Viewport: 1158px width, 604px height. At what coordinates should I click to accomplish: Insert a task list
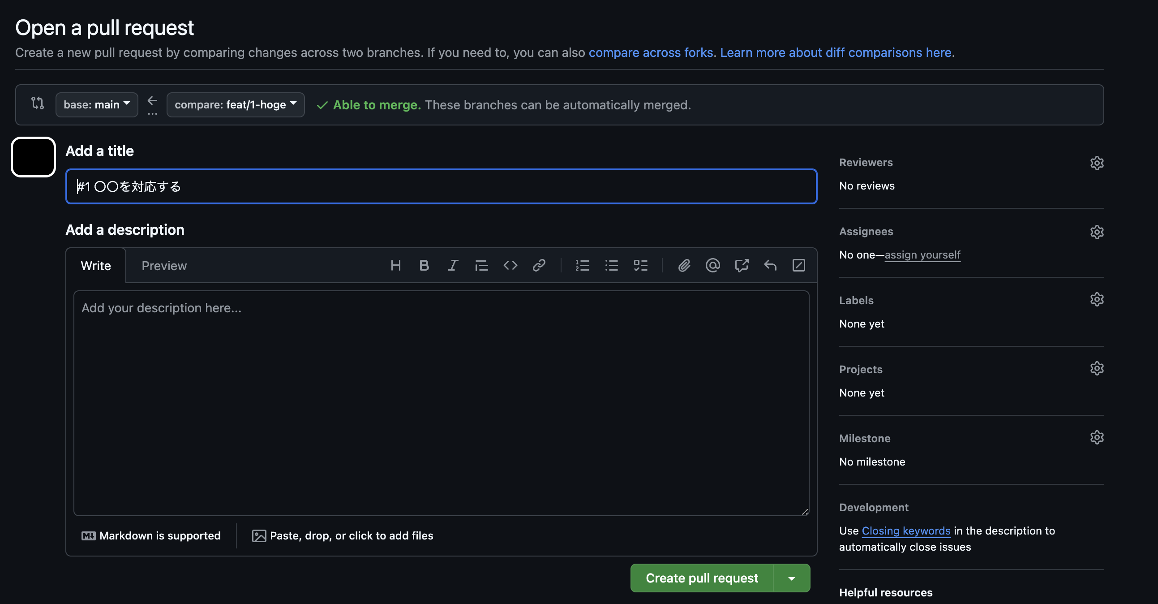point(641,265)
